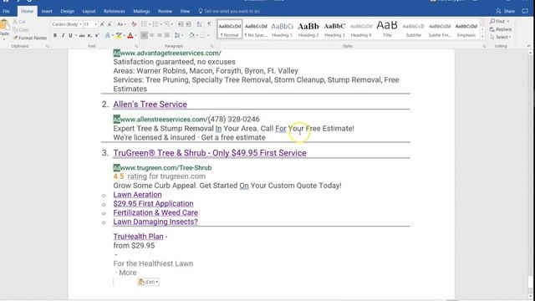Open the Paste dropdown arrow
The height and width of the screenshot is (301, 535).
[4, 38]
